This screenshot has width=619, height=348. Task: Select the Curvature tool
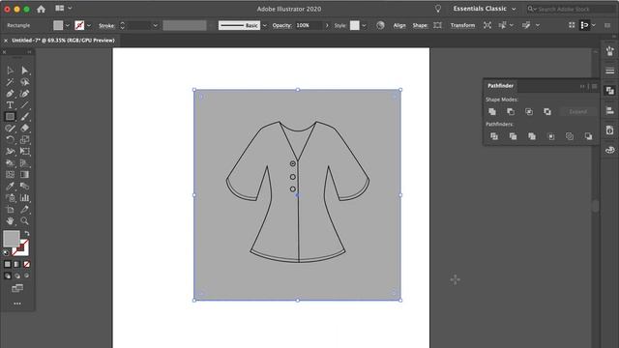point(24,94)
